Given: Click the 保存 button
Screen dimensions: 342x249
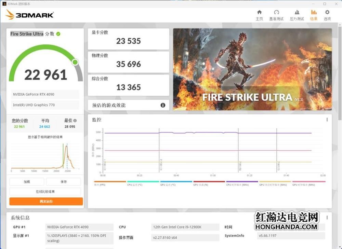Looking at the screenshot, I should click(64, 182).
